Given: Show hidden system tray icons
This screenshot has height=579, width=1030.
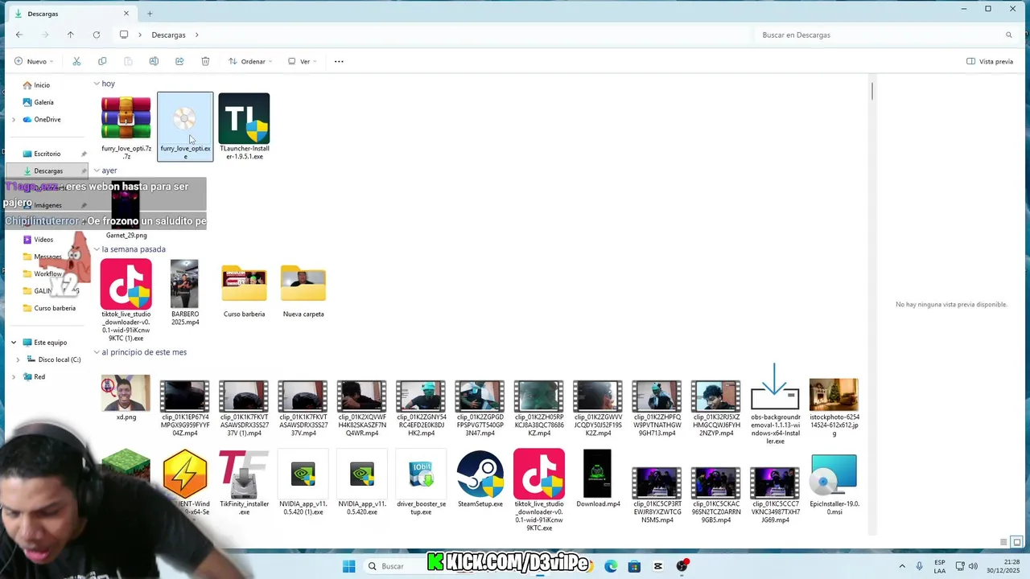Looking at the screenshot, I should click(x=902, y=566).
